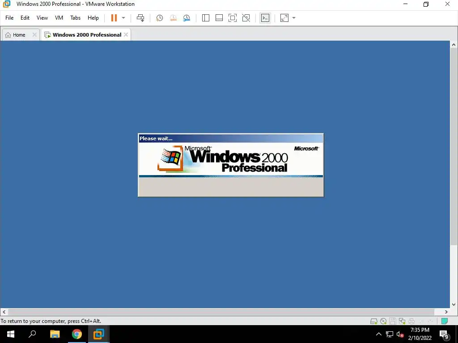Screen dimensions: 458x343
Task: Open the clock showing 7:35 PM
Action: 420,334
